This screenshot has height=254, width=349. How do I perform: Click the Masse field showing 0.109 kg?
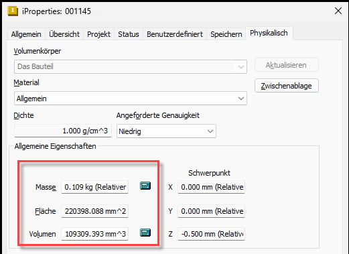pos(95,187)
